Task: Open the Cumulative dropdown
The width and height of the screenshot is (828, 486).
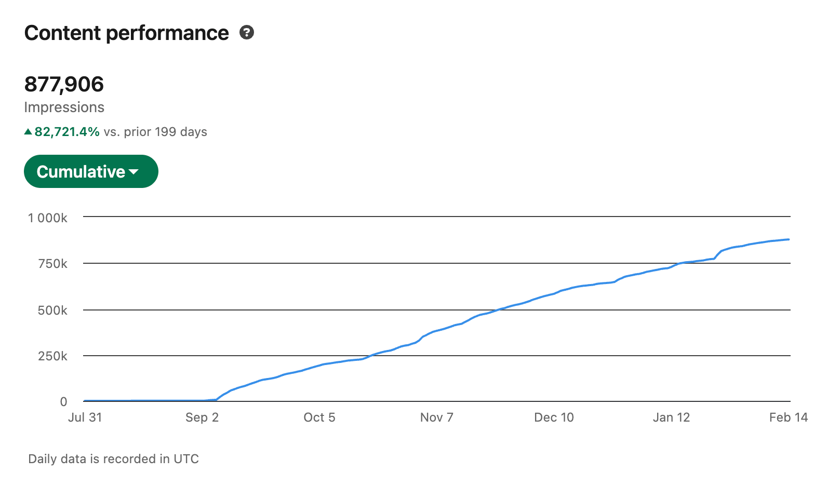Action: click(90, 171)
